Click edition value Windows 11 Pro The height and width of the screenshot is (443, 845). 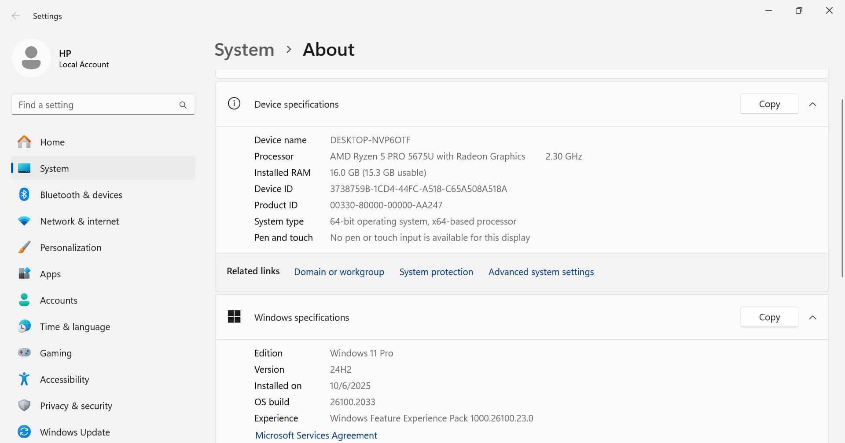point(362,353)
